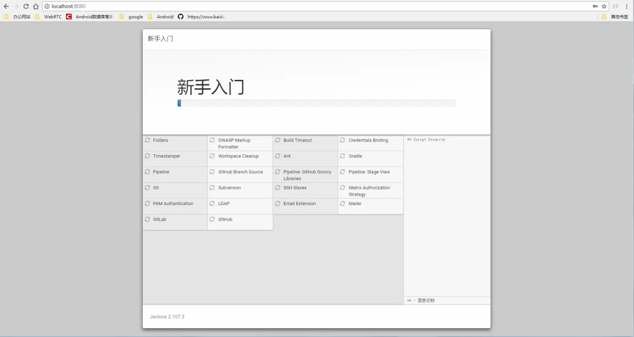Select the Folders plugin label
The image size is (634, 337).
point(161,140)
